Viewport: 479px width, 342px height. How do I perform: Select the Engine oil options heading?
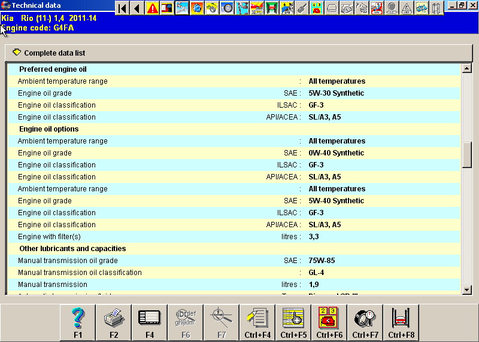[49, 129]
